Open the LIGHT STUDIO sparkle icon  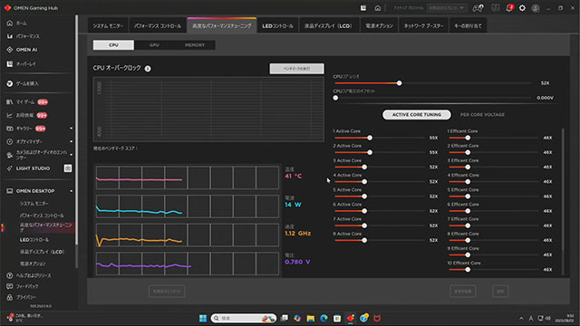[10, 168]
